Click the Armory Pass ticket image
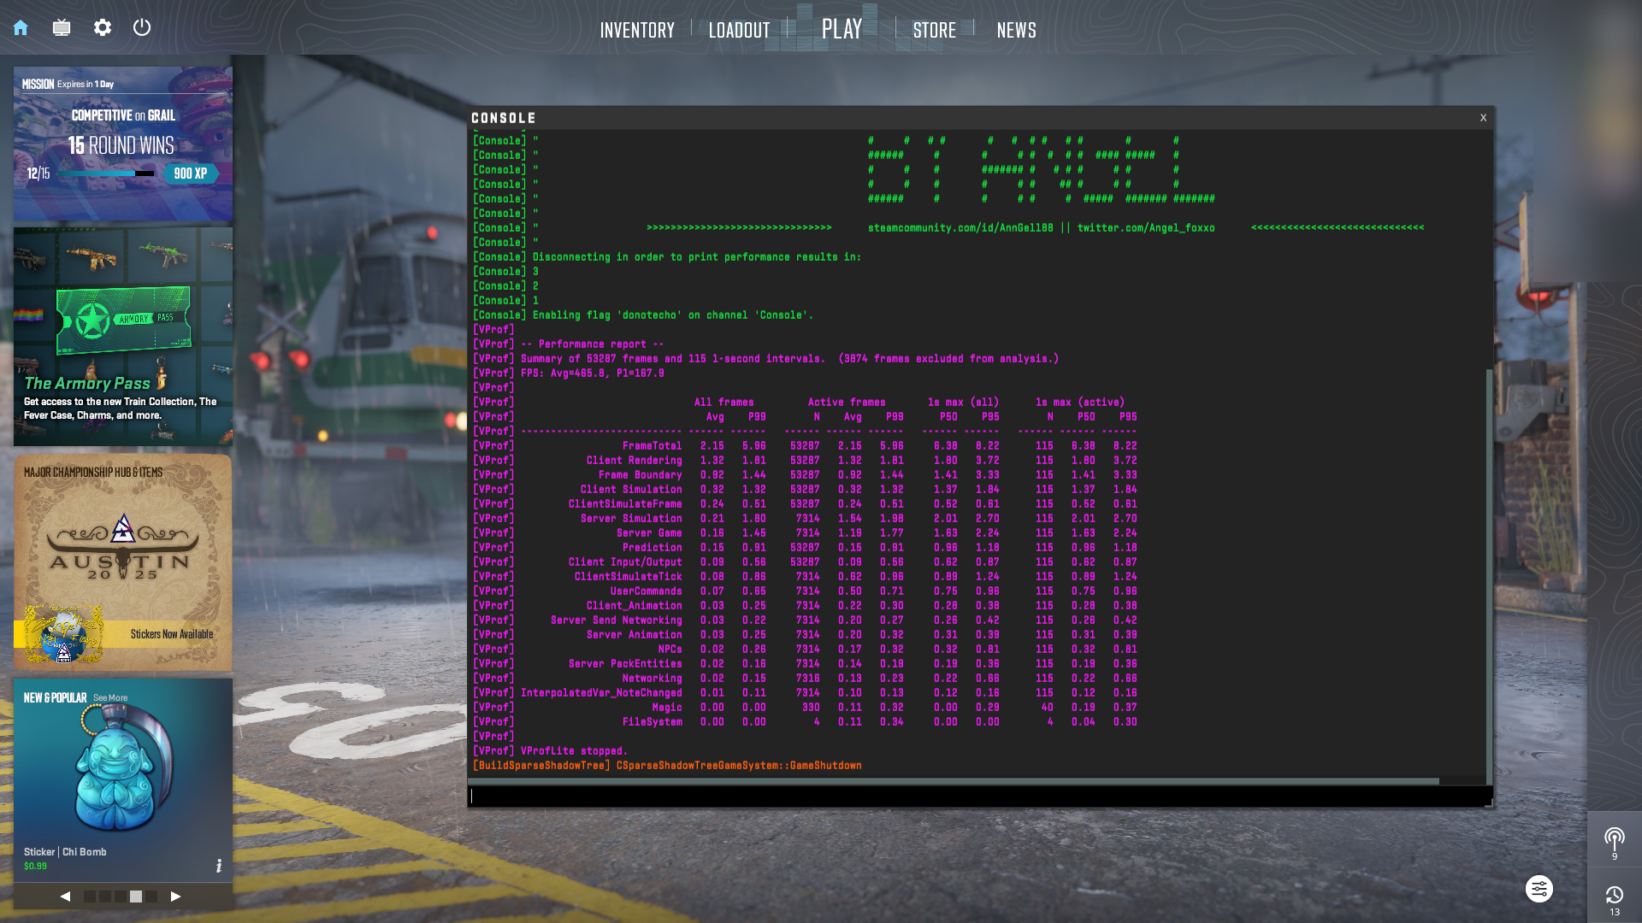The height and width of the screenshot is (923, 1642). click(x=124, y=319)
